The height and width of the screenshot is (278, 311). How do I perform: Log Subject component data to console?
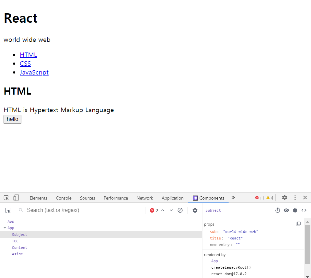295,210
